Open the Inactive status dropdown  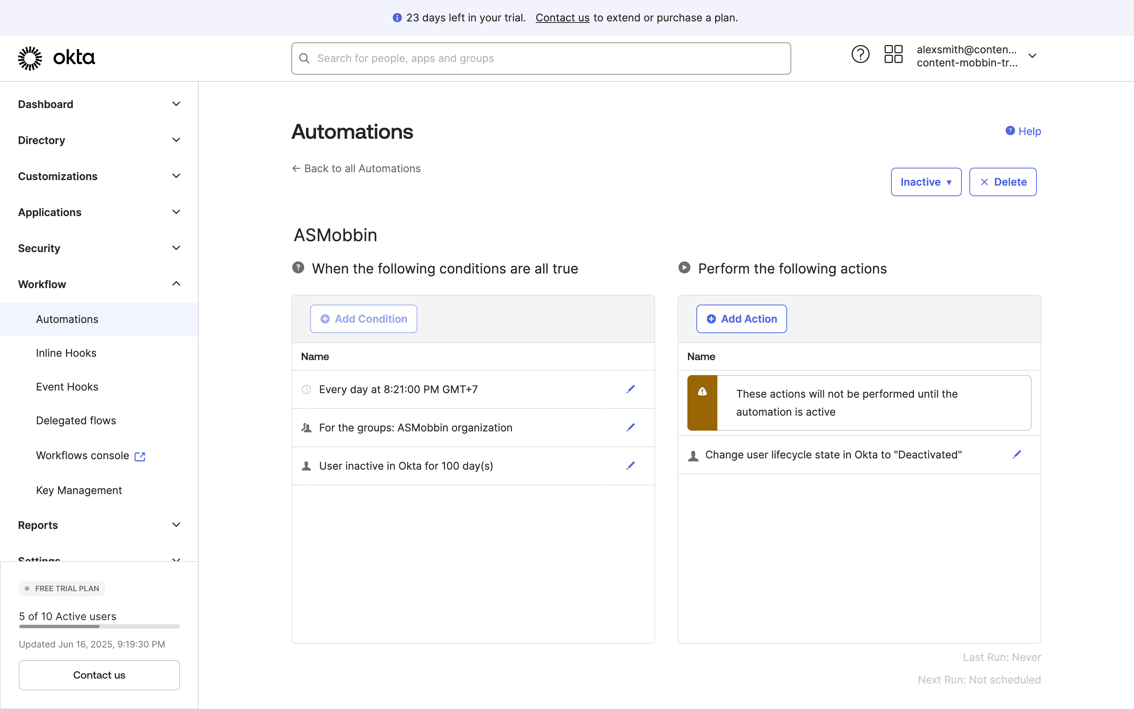click(925, 182)
